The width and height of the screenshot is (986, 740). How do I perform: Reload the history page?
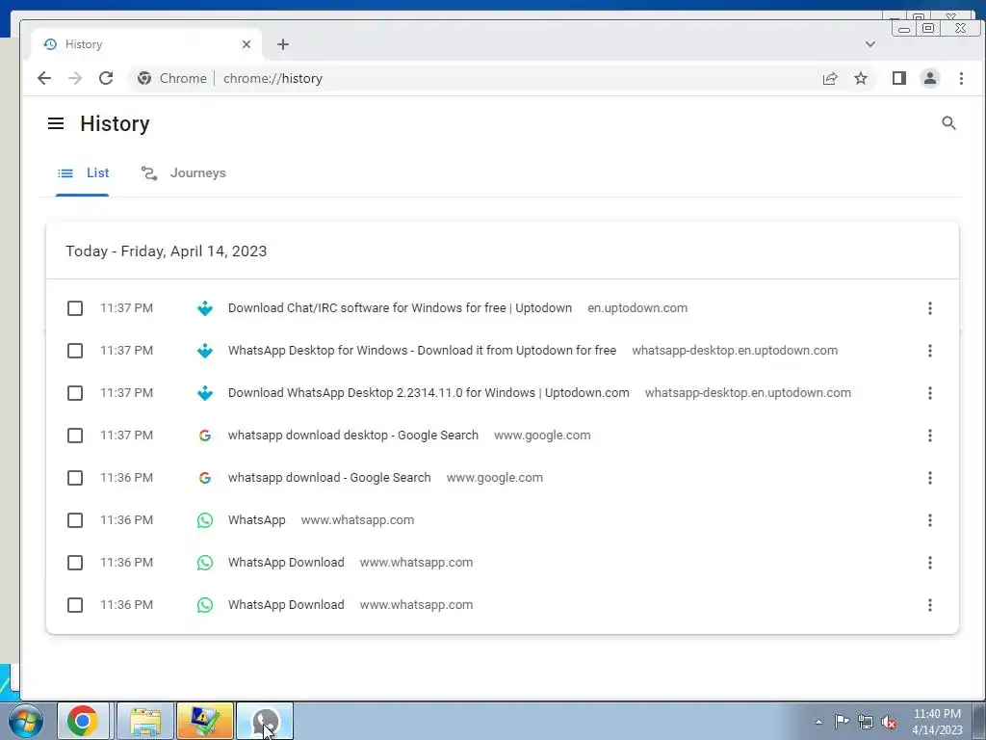pyautogui.click(x=106, y=78)
